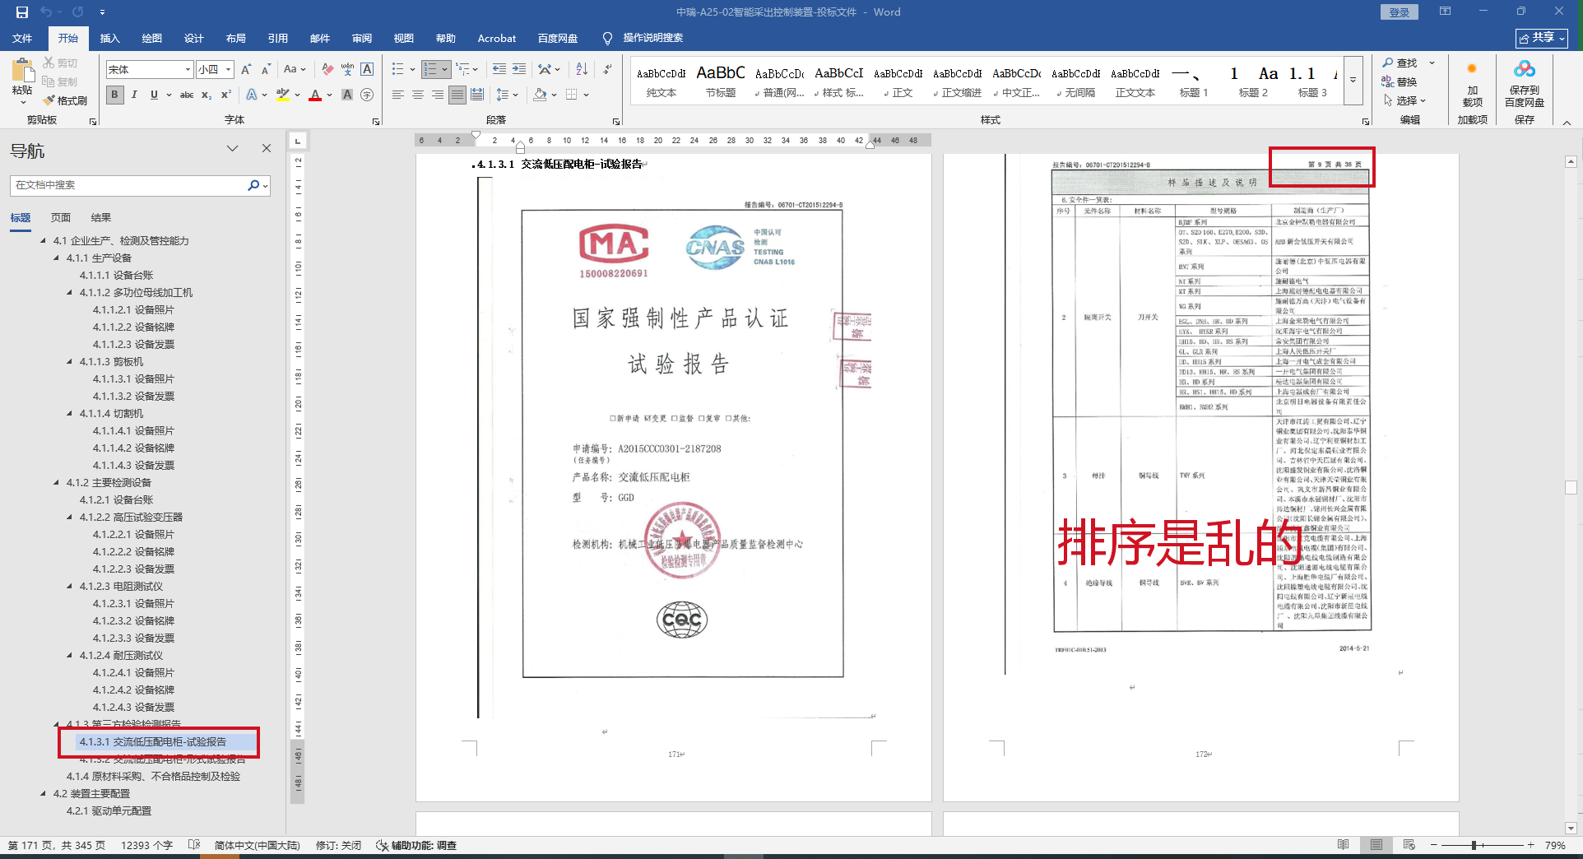
Task: Open the Add-ins (加载项) button
Action: 1472,86
